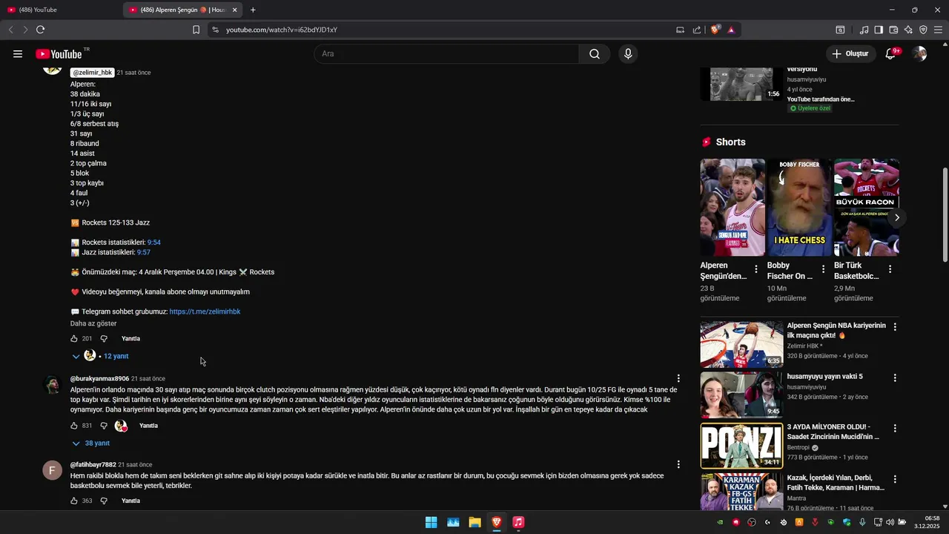Screen dimensions: 949x534
Task: Expand the 38 yanıt replies
Action: (x=90, y=443)
